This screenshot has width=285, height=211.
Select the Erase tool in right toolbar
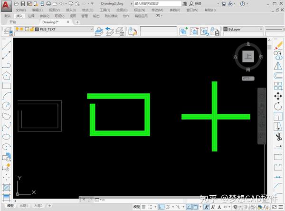[x=278, y=45]
